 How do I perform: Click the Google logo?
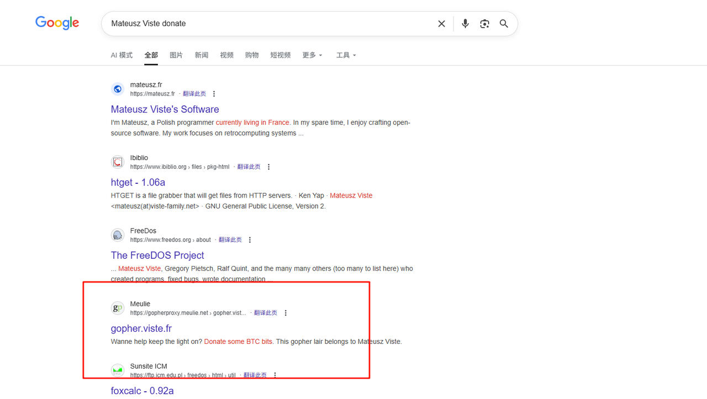point(57,23)
